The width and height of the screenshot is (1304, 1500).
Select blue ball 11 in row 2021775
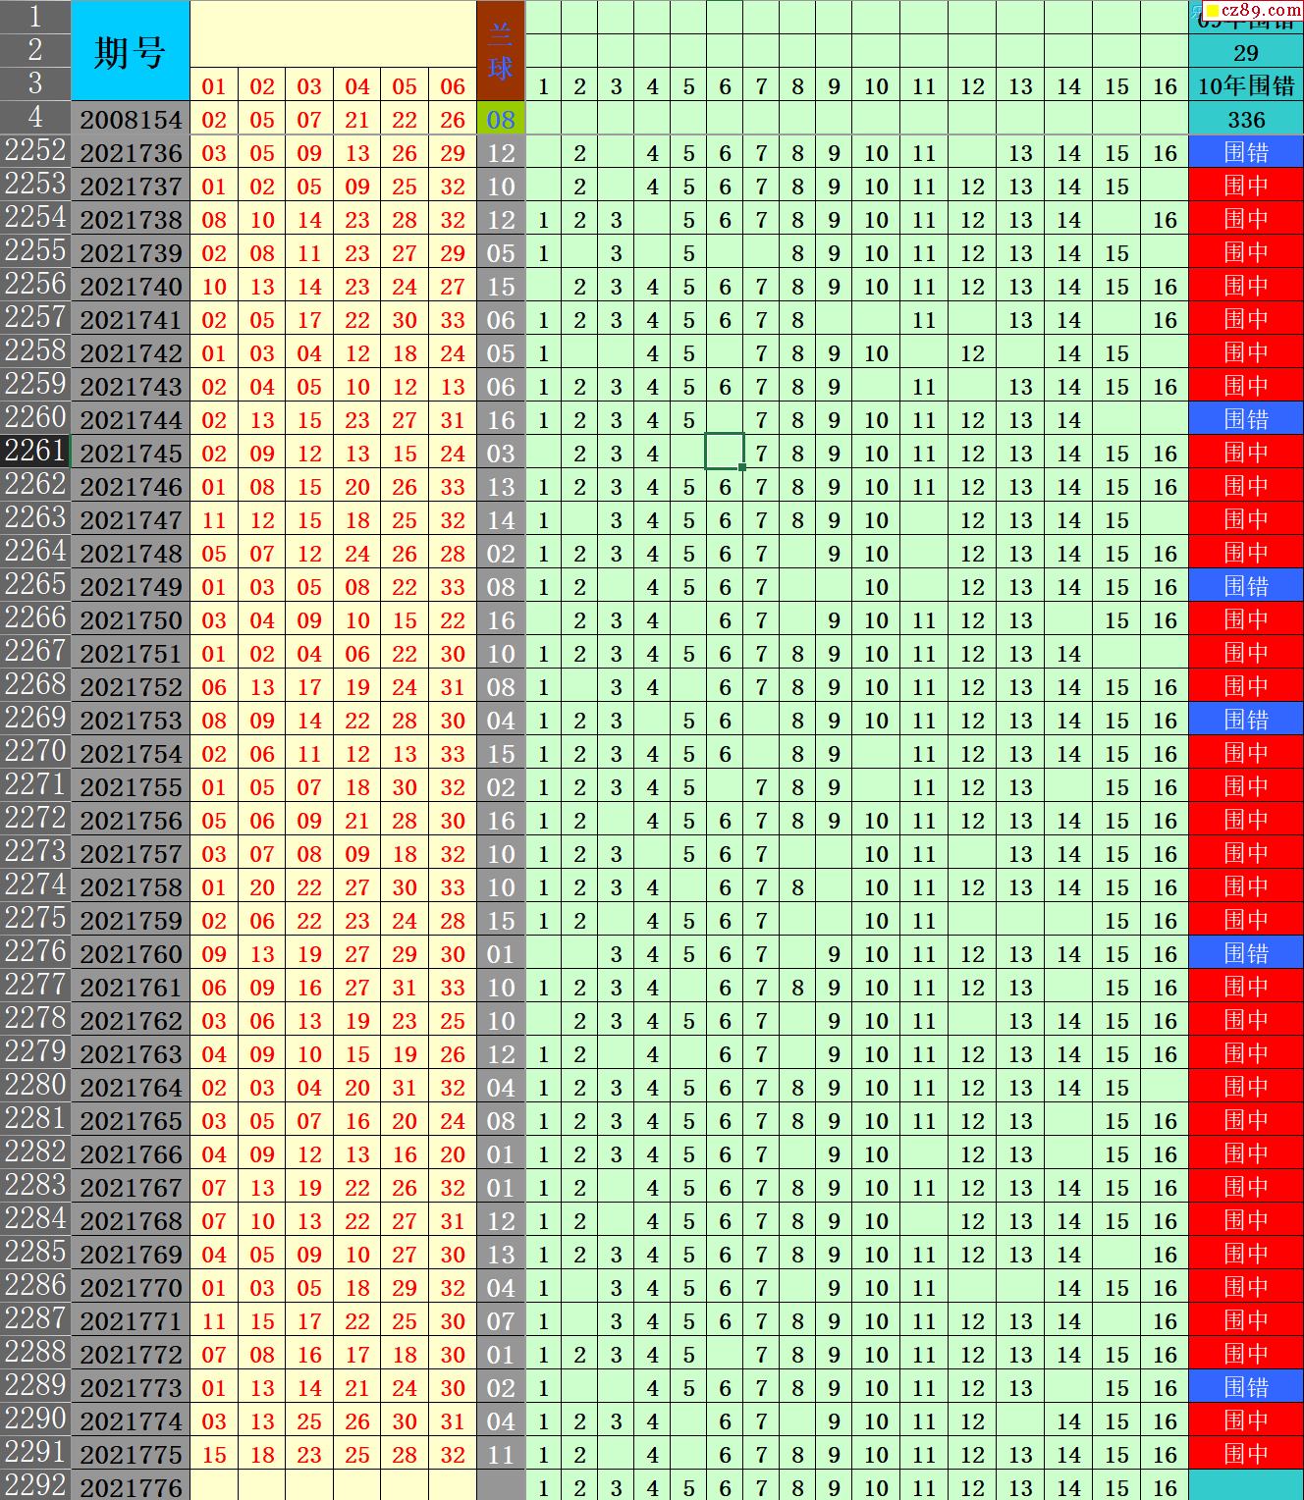(x=501, y=1454)
